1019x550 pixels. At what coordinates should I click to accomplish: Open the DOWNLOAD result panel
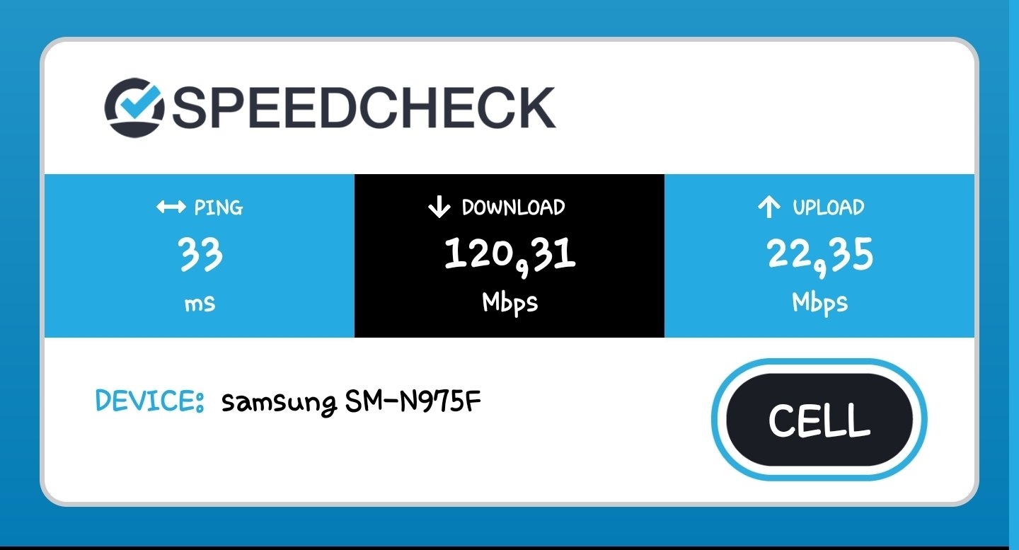[509, 256]
